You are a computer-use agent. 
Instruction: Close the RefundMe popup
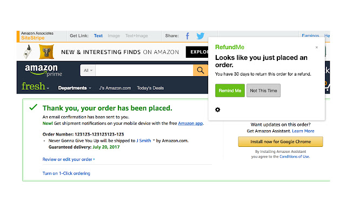[x=317, y=48]
